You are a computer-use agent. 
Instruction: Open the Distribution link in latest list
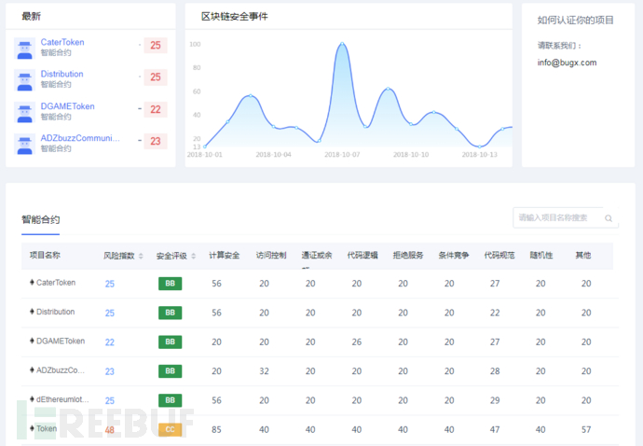point(62,74)
